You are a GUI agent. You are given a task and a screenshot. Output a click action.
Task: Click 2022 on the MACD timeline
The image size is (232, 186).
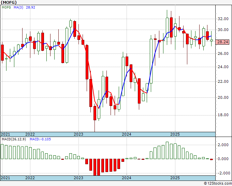30,178
